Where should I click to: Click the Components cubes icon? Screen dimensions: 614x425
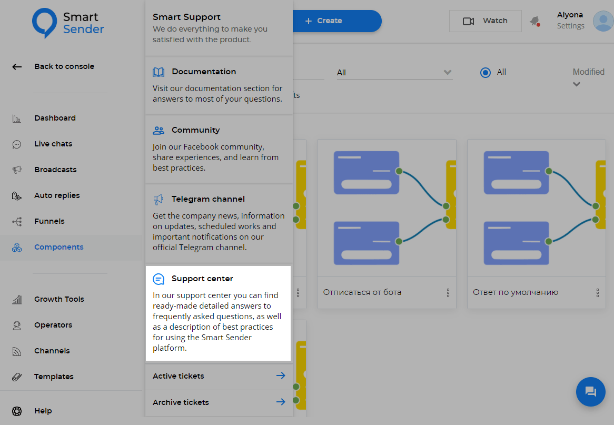click(17, 248)
